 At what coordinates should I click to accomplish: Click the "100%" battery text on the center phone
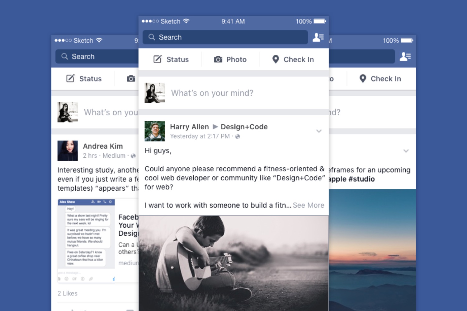304,21
